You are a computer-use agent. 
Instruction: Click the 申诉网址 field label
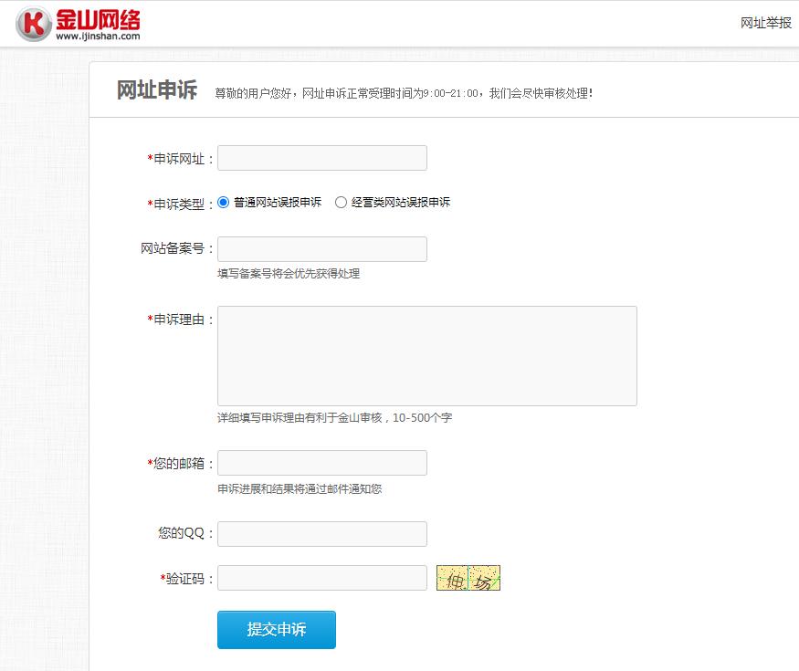[183, 159]
